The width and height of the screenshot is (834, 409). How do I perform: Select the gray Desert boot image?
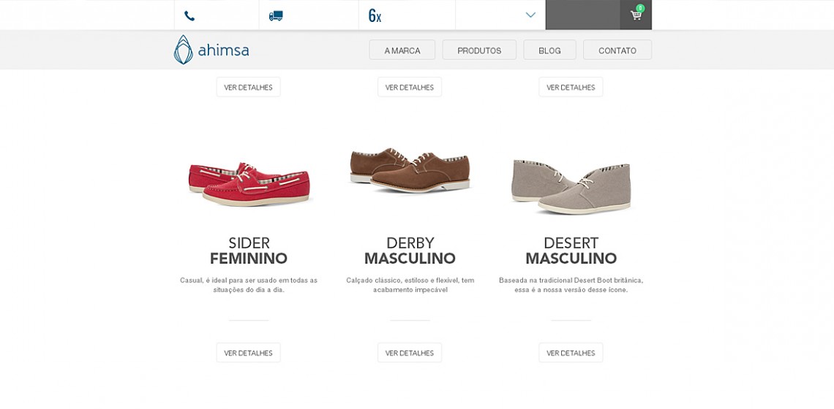tap(571, 186)
